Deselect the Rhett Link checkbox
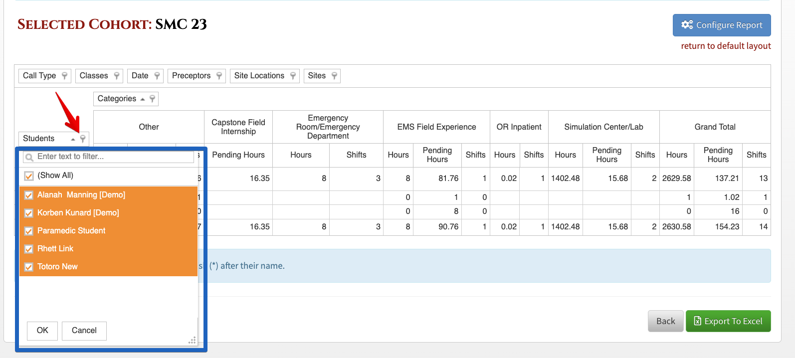 pyautogui.click(x=29, y=249)
